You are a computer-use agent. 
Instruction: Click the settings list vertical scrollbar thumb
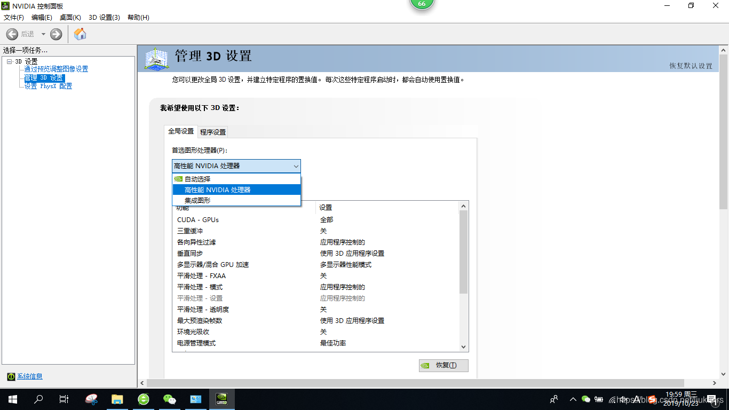tap(463, 252)
